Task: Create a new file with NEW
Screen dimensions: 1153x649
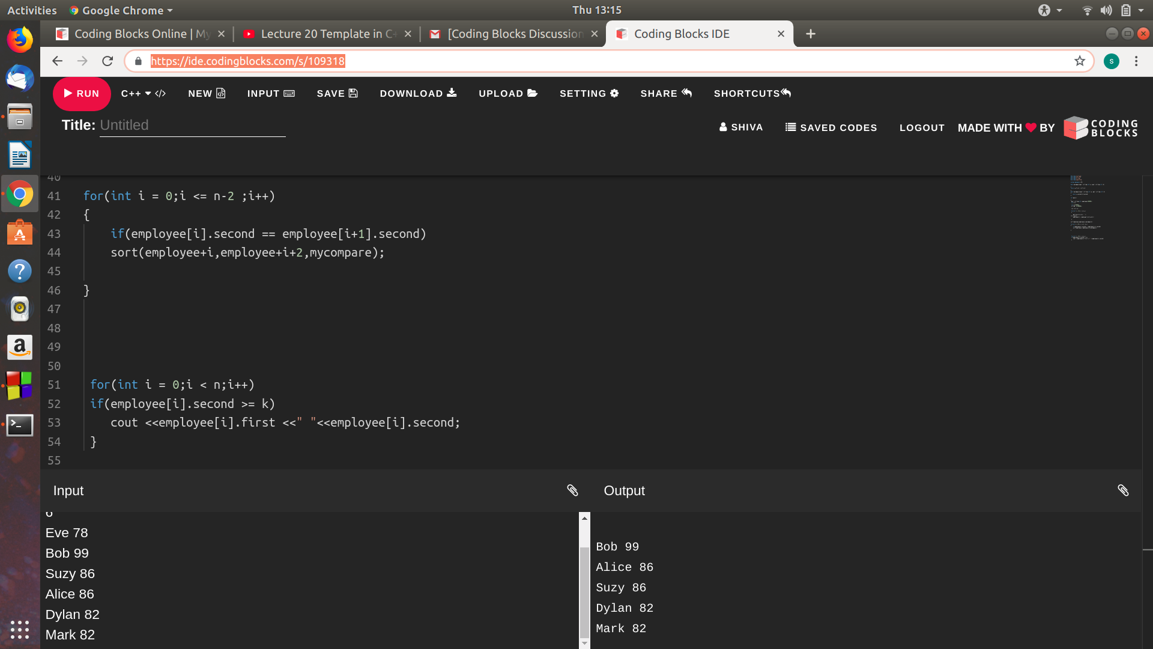Action: [207, 94]
